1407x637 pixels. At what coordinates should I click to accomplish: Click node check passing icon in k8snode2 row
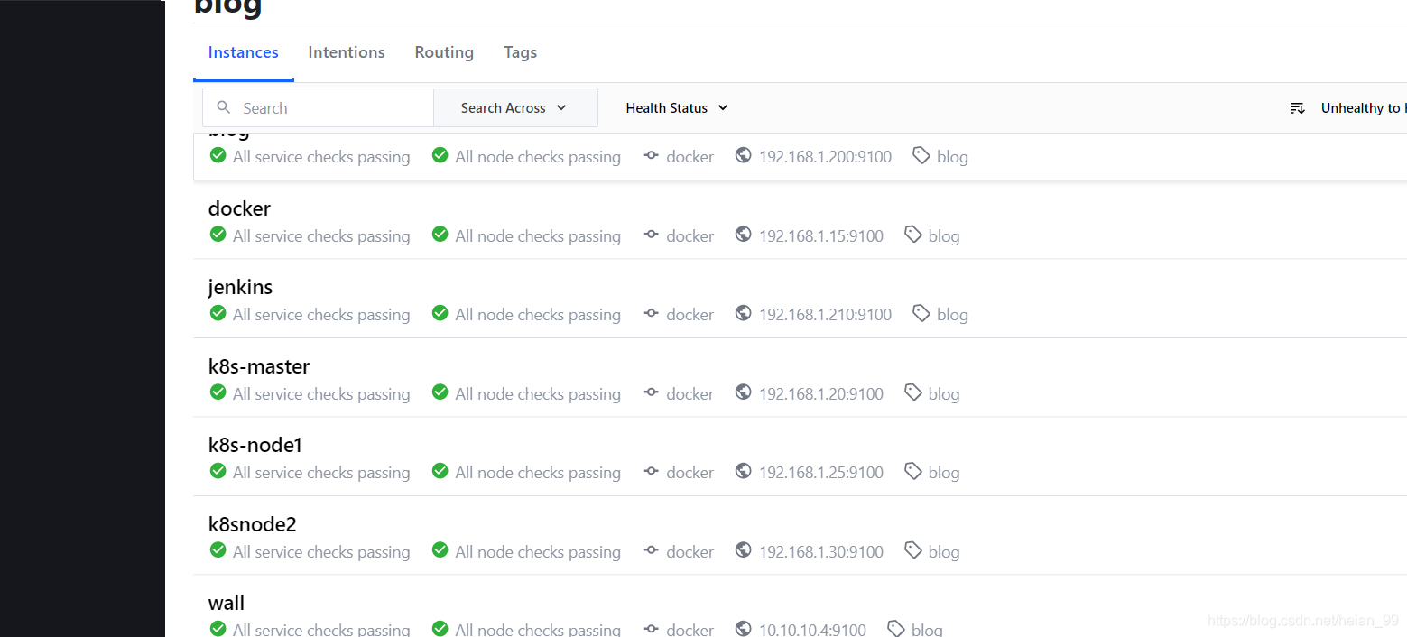[x=440, y=550]
